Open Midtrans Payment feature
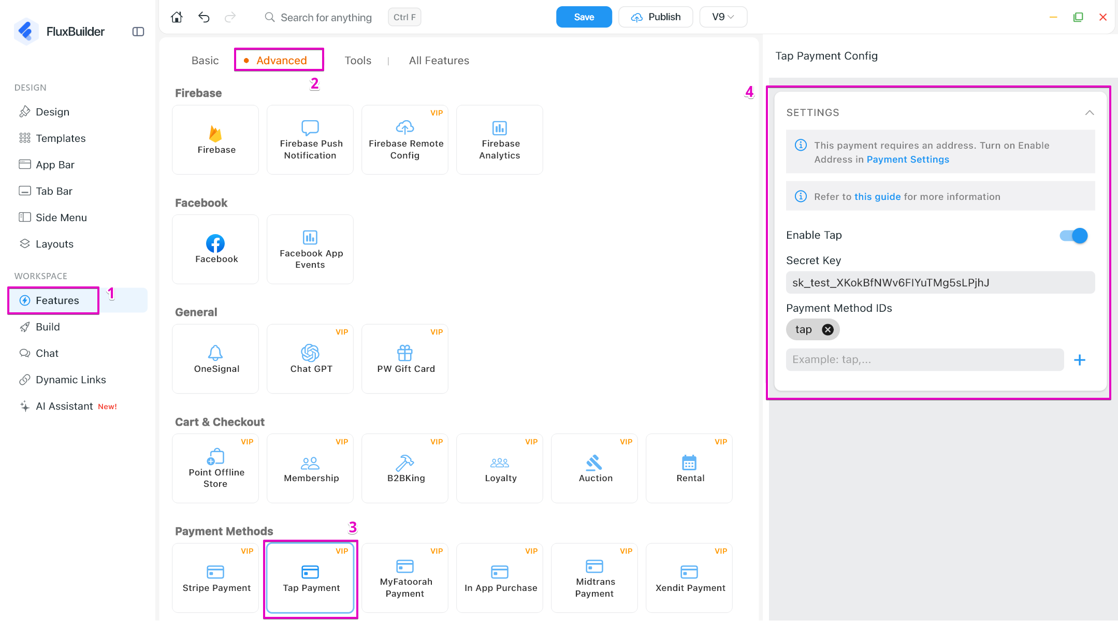This screenshot has height=621, width=1118. [x=594, y=578]
